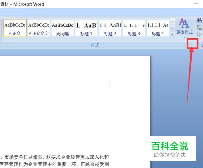Apply the 正文 style
This screenshot has width=203, height=168.
click(x=15, y=28)
